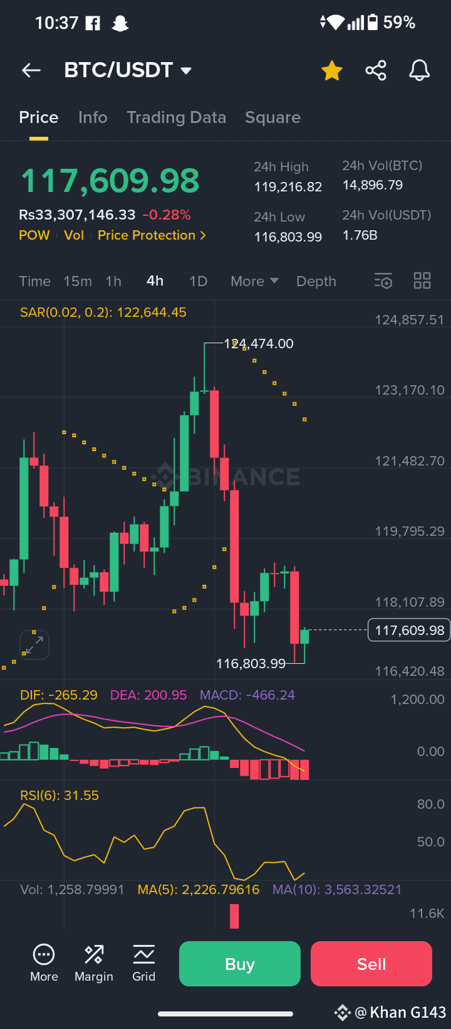Click the MACD: -466.24 label
451x1029 pixels.
(247, 695)
